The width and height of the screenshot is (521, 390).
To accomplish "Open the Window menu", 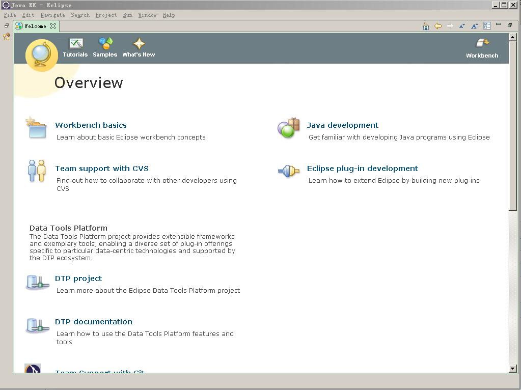I will point(147,15).
